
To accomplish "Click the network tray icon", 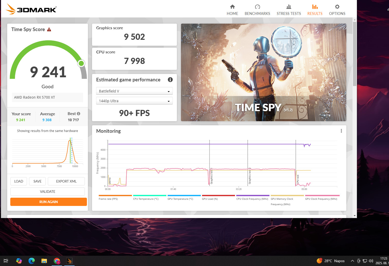I will click(365, 261).
